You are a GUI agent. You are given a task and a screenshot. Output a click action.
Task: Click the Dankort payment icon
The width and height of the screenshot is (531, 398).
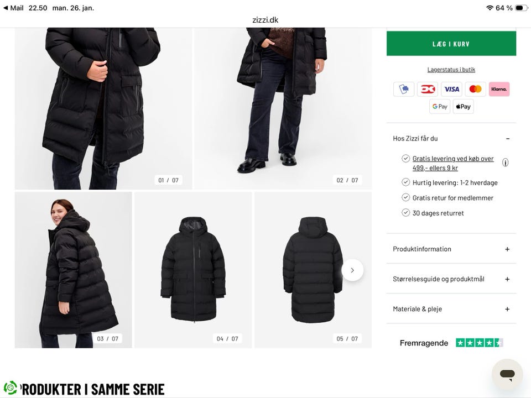[428, 89]
